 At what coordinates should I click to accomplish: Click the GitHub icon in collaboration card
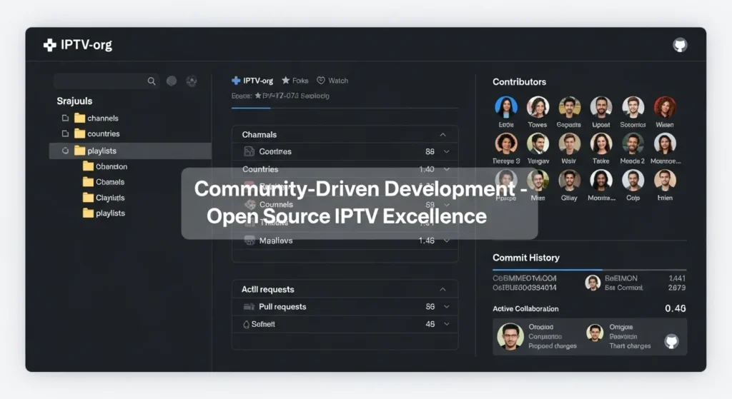pyautogui.click(x=671, y=341)
